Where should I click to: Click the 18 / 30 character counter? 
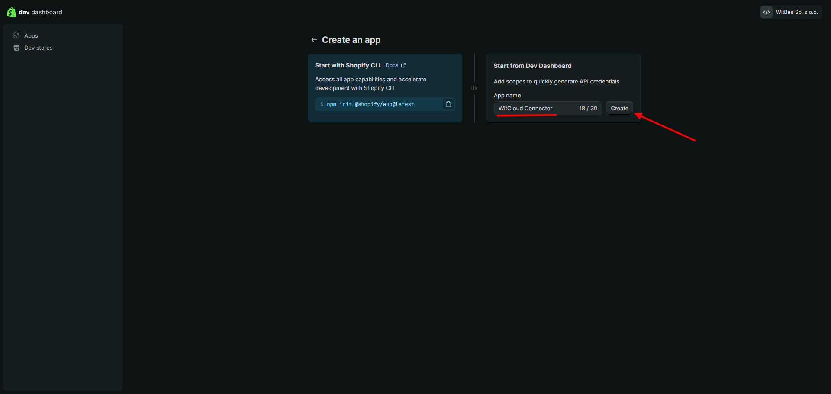588,108
